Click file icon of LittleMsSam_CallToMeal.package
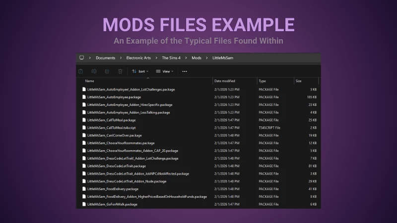This screenshot has height=223, width=397. (x=84, y=120)
